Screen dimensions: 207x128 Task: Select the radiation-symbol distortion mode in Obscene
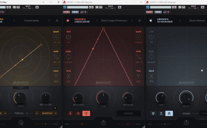click(x=86, y=113)
